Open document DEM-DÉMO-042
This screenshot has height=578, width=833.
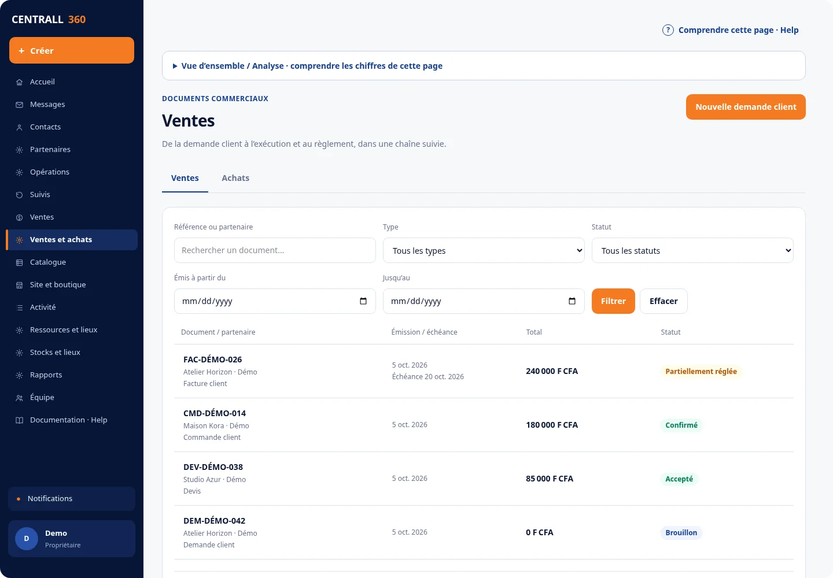point(214,521)
